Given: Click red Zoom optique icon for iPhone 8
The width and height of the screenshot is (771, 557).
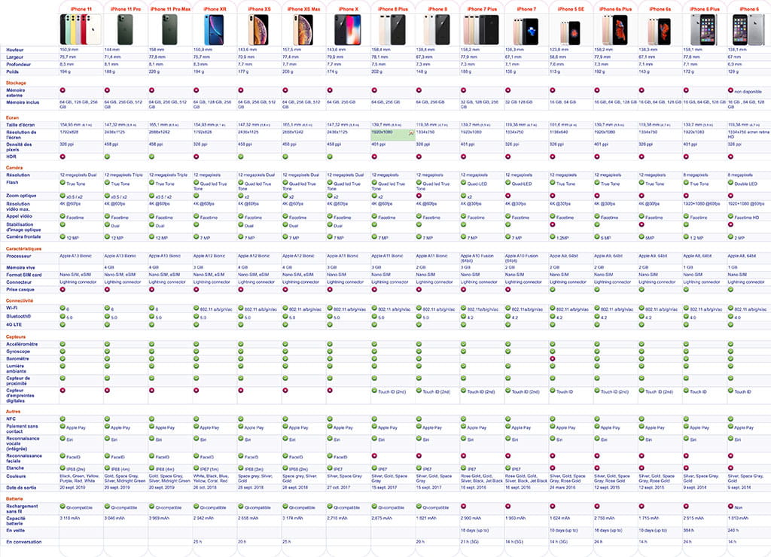Looking at the screenshot, I should tap(419, 195).
